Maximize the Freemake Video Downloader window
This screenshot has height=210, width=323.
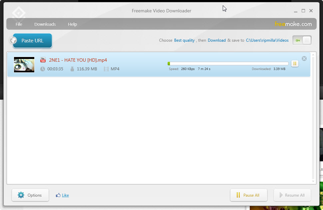point(303,11)
